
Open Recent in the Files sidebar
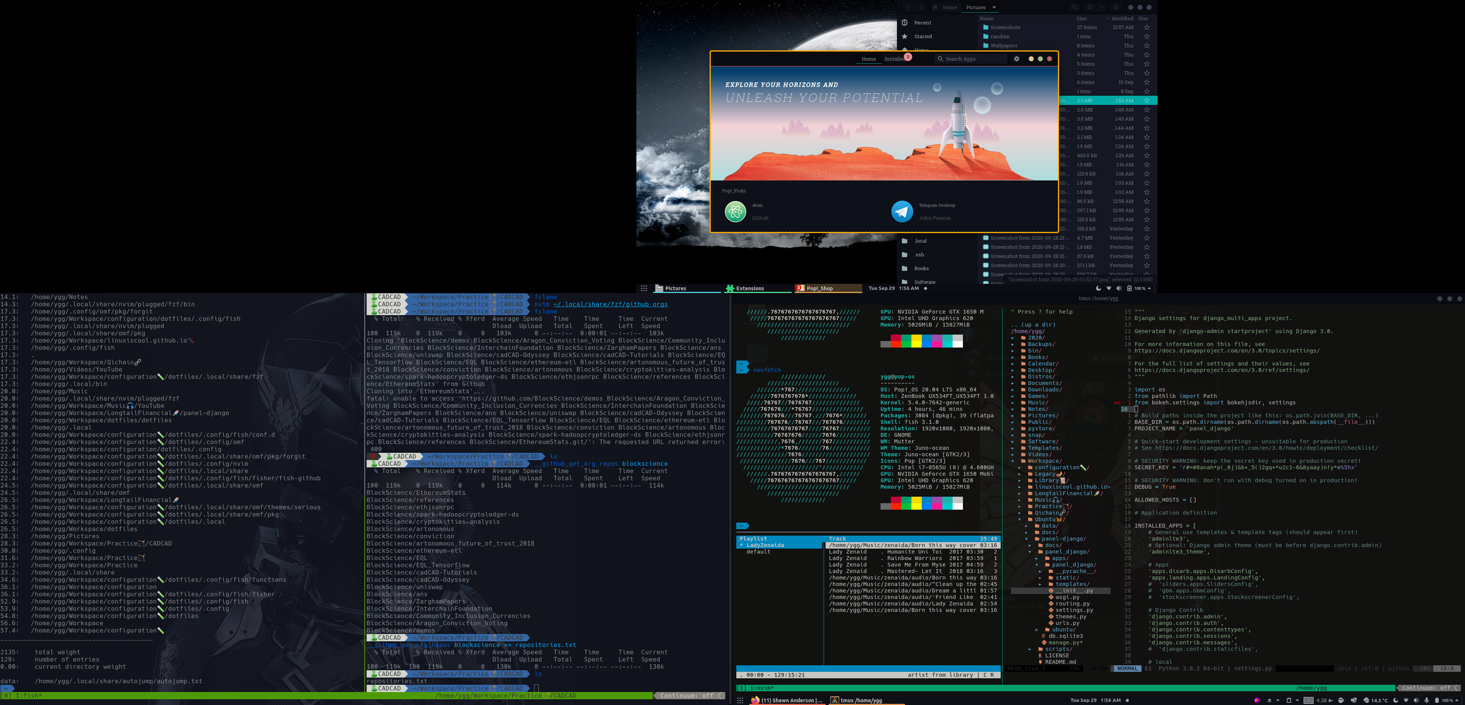point(922,23)
